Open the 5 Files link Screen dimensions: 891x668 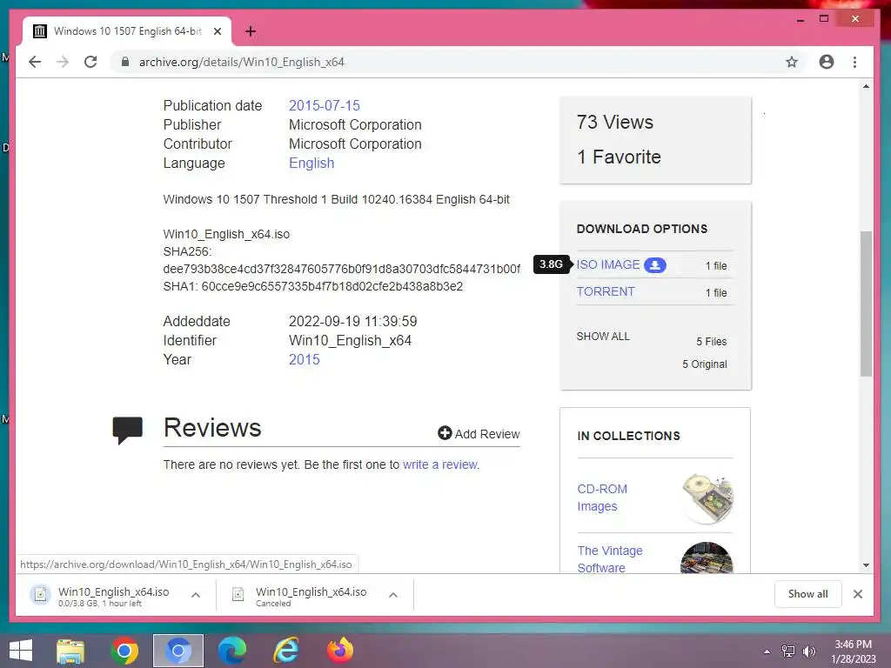[x=712, y=341]
